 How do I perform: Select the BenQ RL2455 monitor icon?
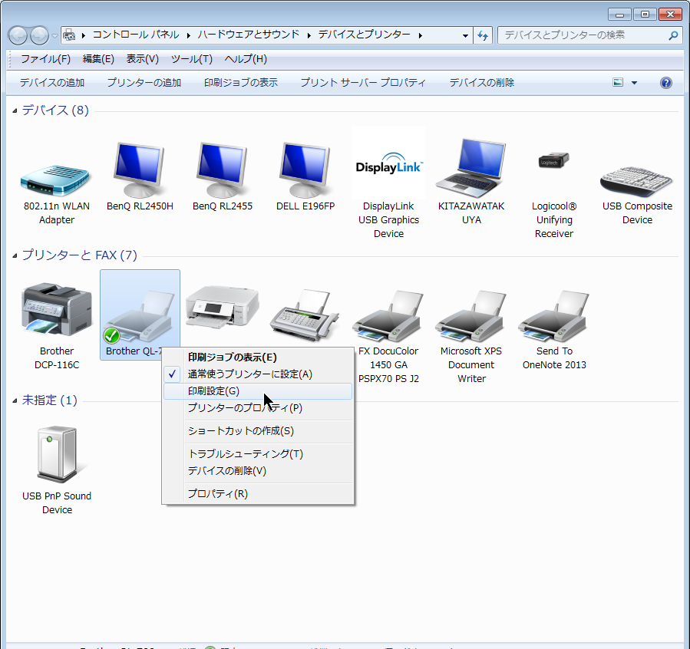pos(223,170)
